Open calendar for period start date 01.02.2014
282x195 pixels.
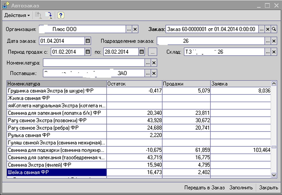pos(88,52)
